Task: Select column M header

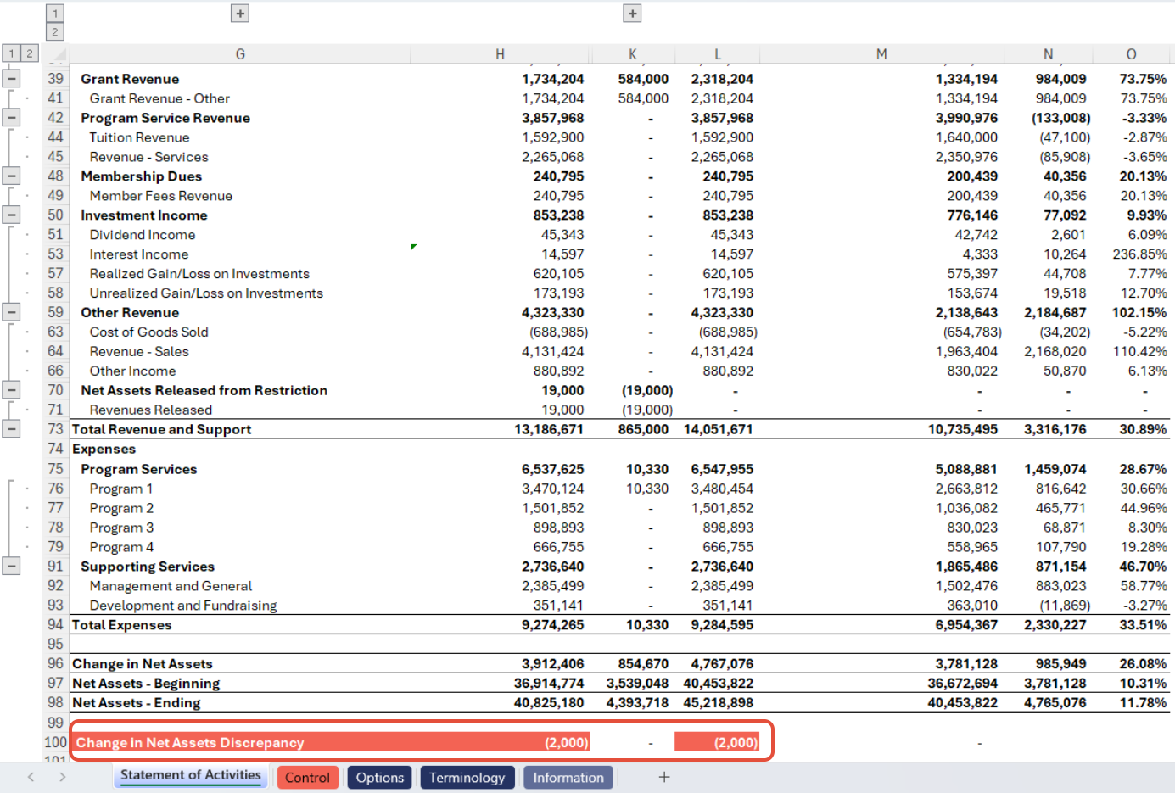Action: click(881, 54)
